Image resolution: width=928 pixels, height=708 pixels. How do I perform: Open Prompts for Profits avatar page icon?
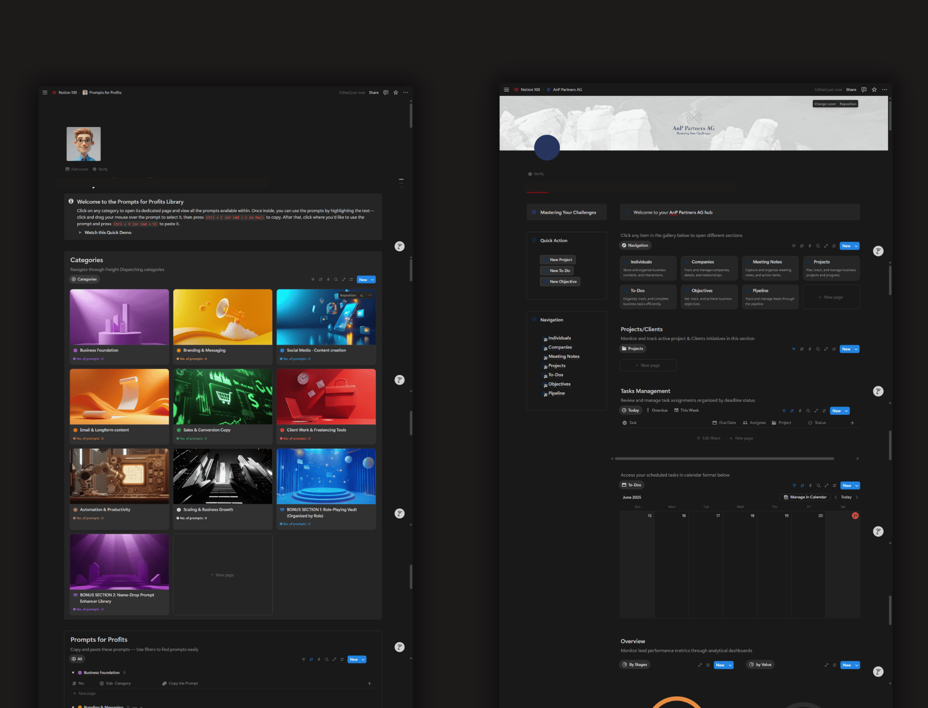tap(84, 144)
